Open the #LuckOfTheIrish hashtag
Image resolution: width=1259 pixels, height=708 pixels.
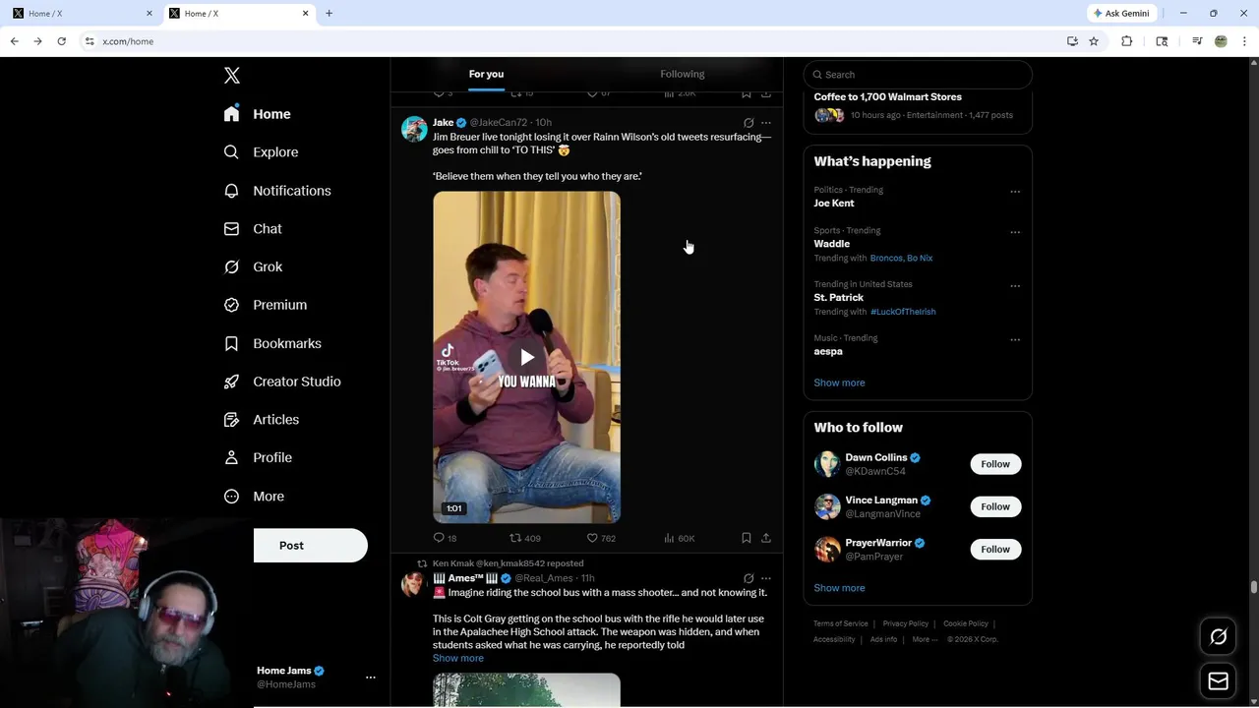(x=903, y=312)
